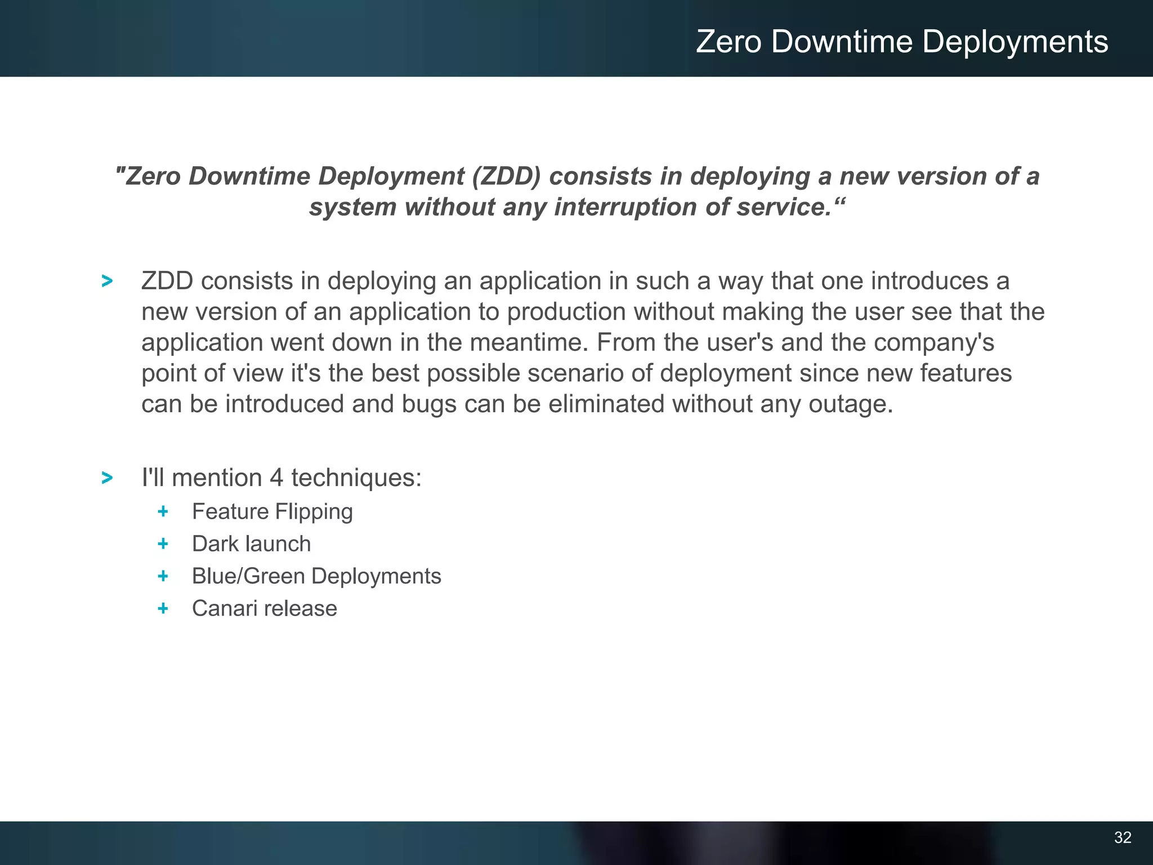Click the plus bullet beside Feature Flipping

click(163, 511)
